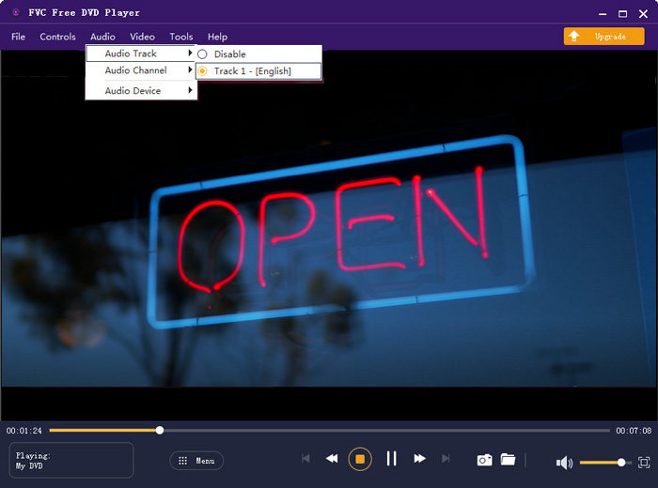
Task: Skip to the next chapter
Action: click(446, 459)
